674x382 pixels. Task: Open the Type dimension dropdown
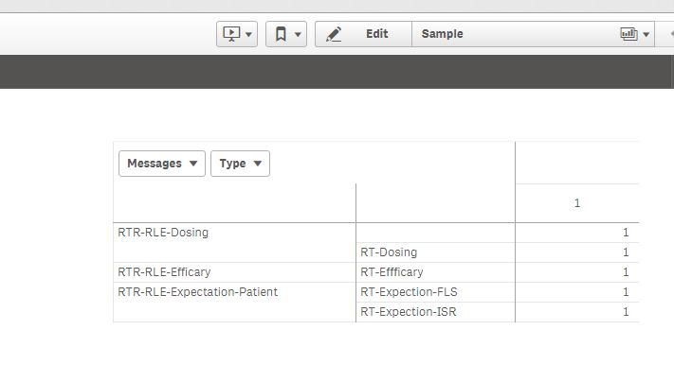click(240, 164)
